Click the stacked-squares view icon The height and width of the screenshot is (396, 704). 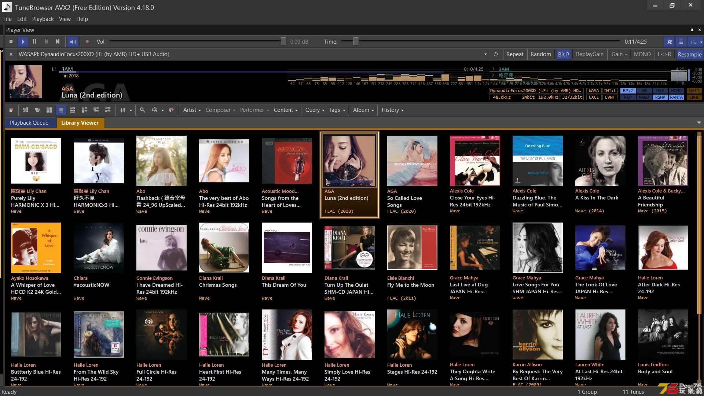pyautogui.click(x=37, y=110)
